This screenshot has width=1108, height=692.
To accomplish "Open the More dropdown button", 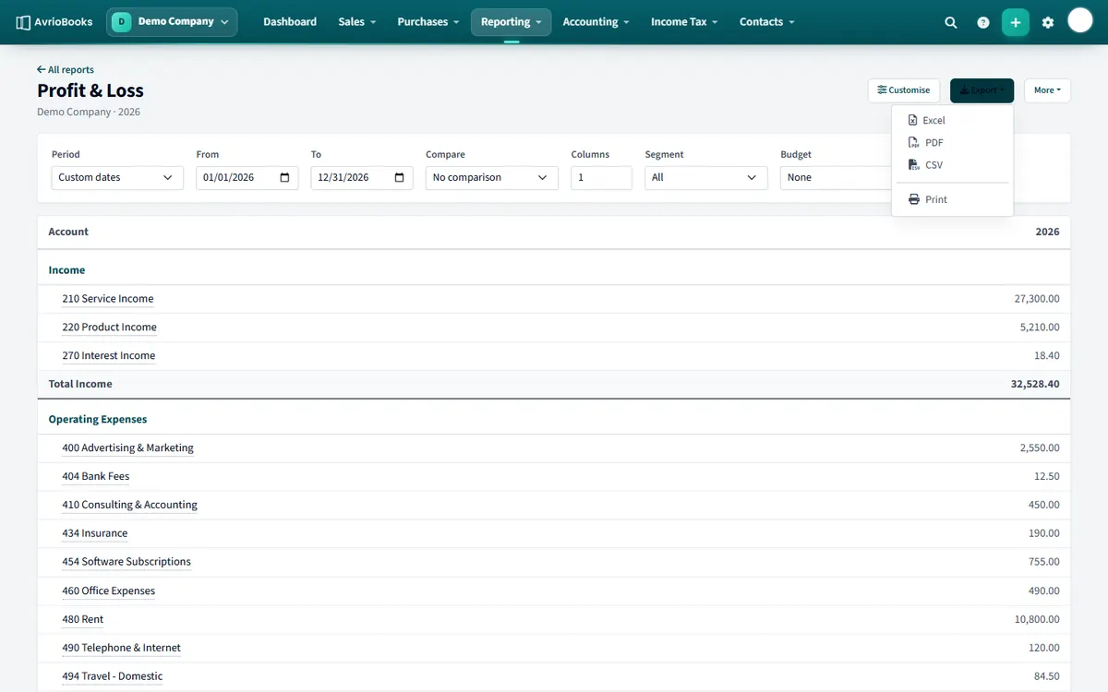I will coord(1047,90).
